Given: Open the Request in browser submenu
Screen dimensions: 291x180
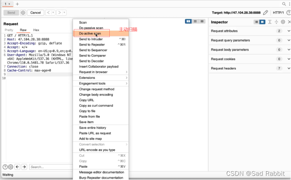Looking at the screenshot, I should [101, 72].
